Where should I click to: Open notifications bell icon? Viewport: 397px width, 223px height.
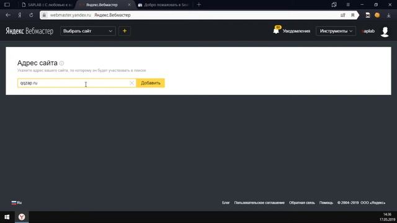[276, 30]
